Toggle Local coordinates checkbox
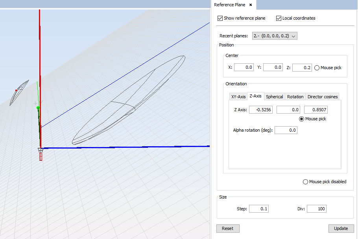The image size is (358, 239). click(279, 18)
